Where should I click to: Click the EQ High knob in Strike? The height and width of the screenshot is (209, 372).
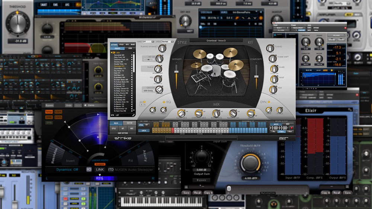coord(163,110)
